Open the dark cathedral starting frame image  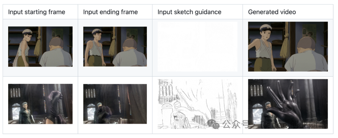[40, 104]
